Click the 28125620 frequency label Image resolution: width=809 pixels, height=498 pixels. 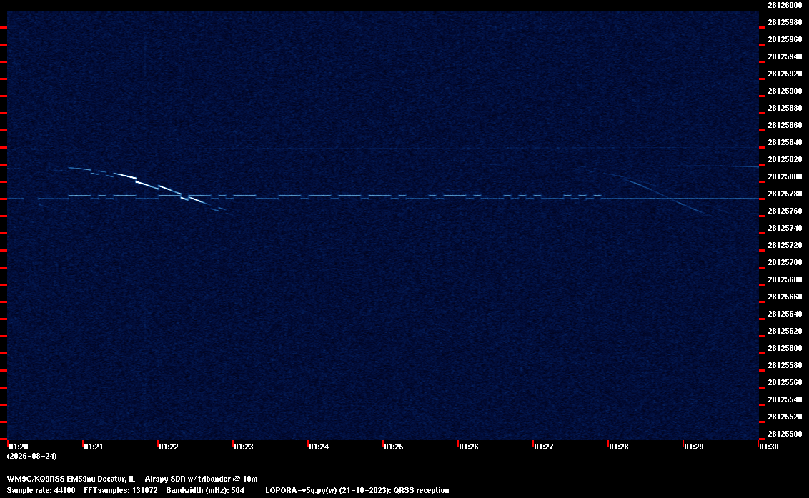(x=785, y=331)
